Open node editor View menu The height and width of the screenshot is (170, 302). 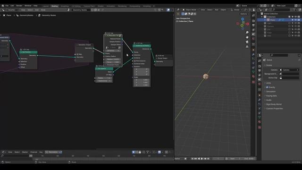tap(23, 10)
